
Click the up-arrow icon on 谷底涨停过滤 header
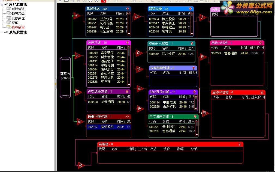point(194,68)
